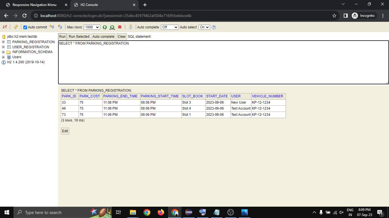Click the Refresh icon in H2 toolbar
Viewport: 389px width, 218px height.
[16, 27]
